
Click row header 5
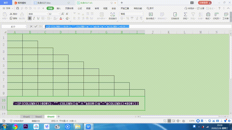(4, 65)
